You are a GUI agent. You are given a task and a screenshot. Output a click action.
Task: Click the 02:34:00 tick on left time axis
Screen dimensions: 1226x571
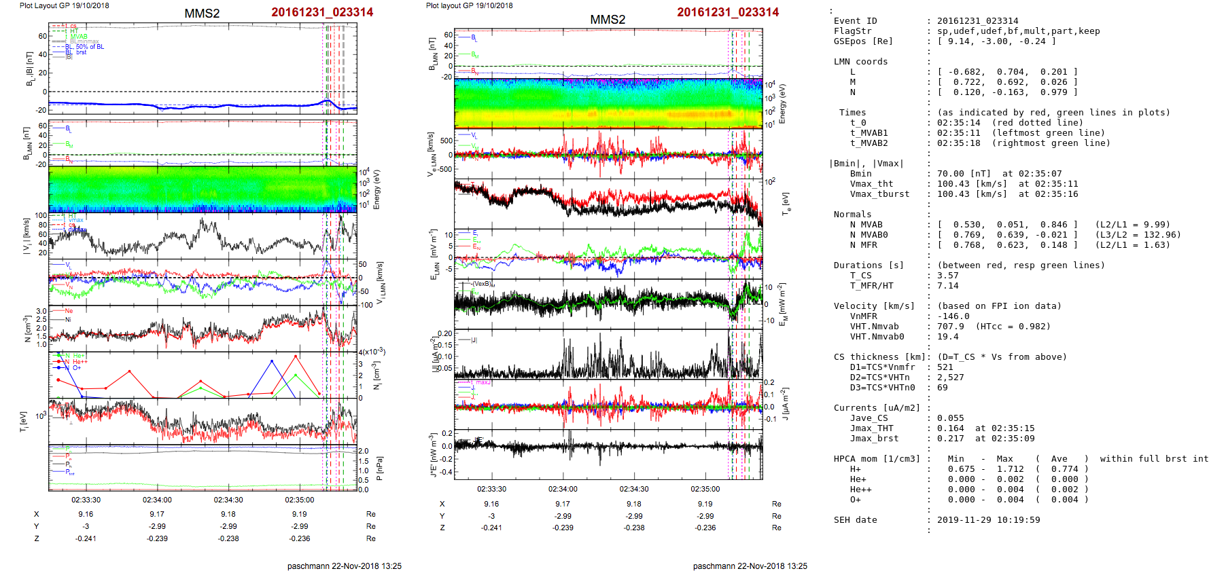point(157,500)
